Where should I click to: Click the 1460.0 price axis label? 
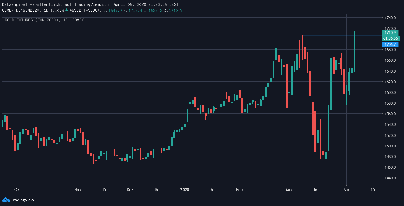click(x=390, y=167)
